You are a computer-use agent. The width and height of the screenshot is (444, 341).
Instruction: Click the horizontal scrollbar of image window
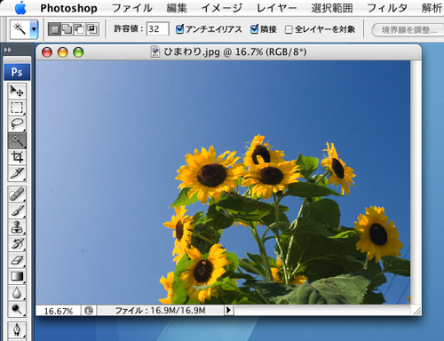tap(322, 310)
